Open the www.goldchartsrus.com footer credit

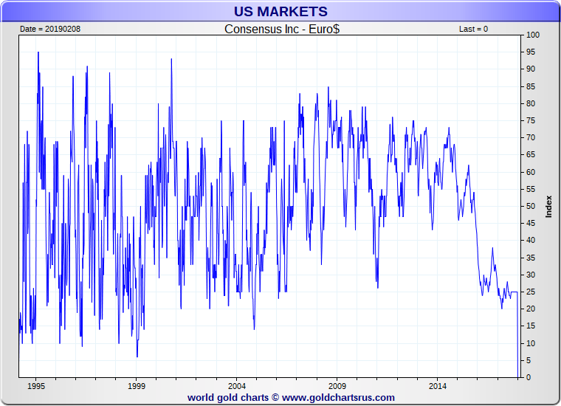(338, 397)
